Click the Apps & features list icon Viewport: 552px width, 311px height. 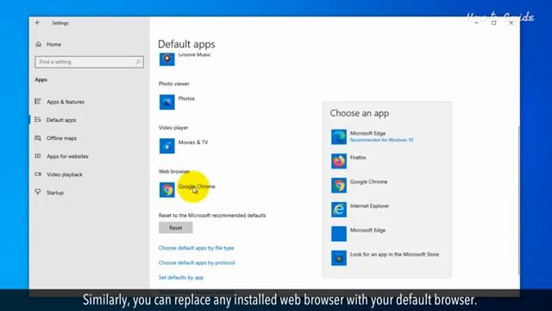[38, 102]
